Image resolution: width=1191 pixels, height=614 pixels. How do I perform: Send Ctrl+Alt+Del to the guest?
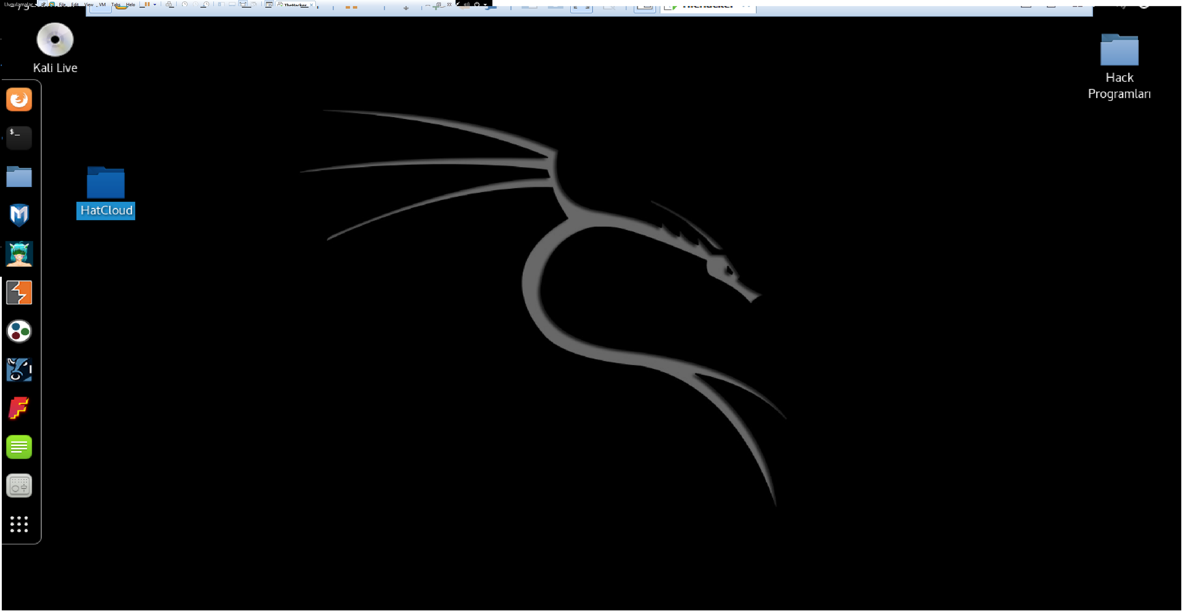[169, 4]
